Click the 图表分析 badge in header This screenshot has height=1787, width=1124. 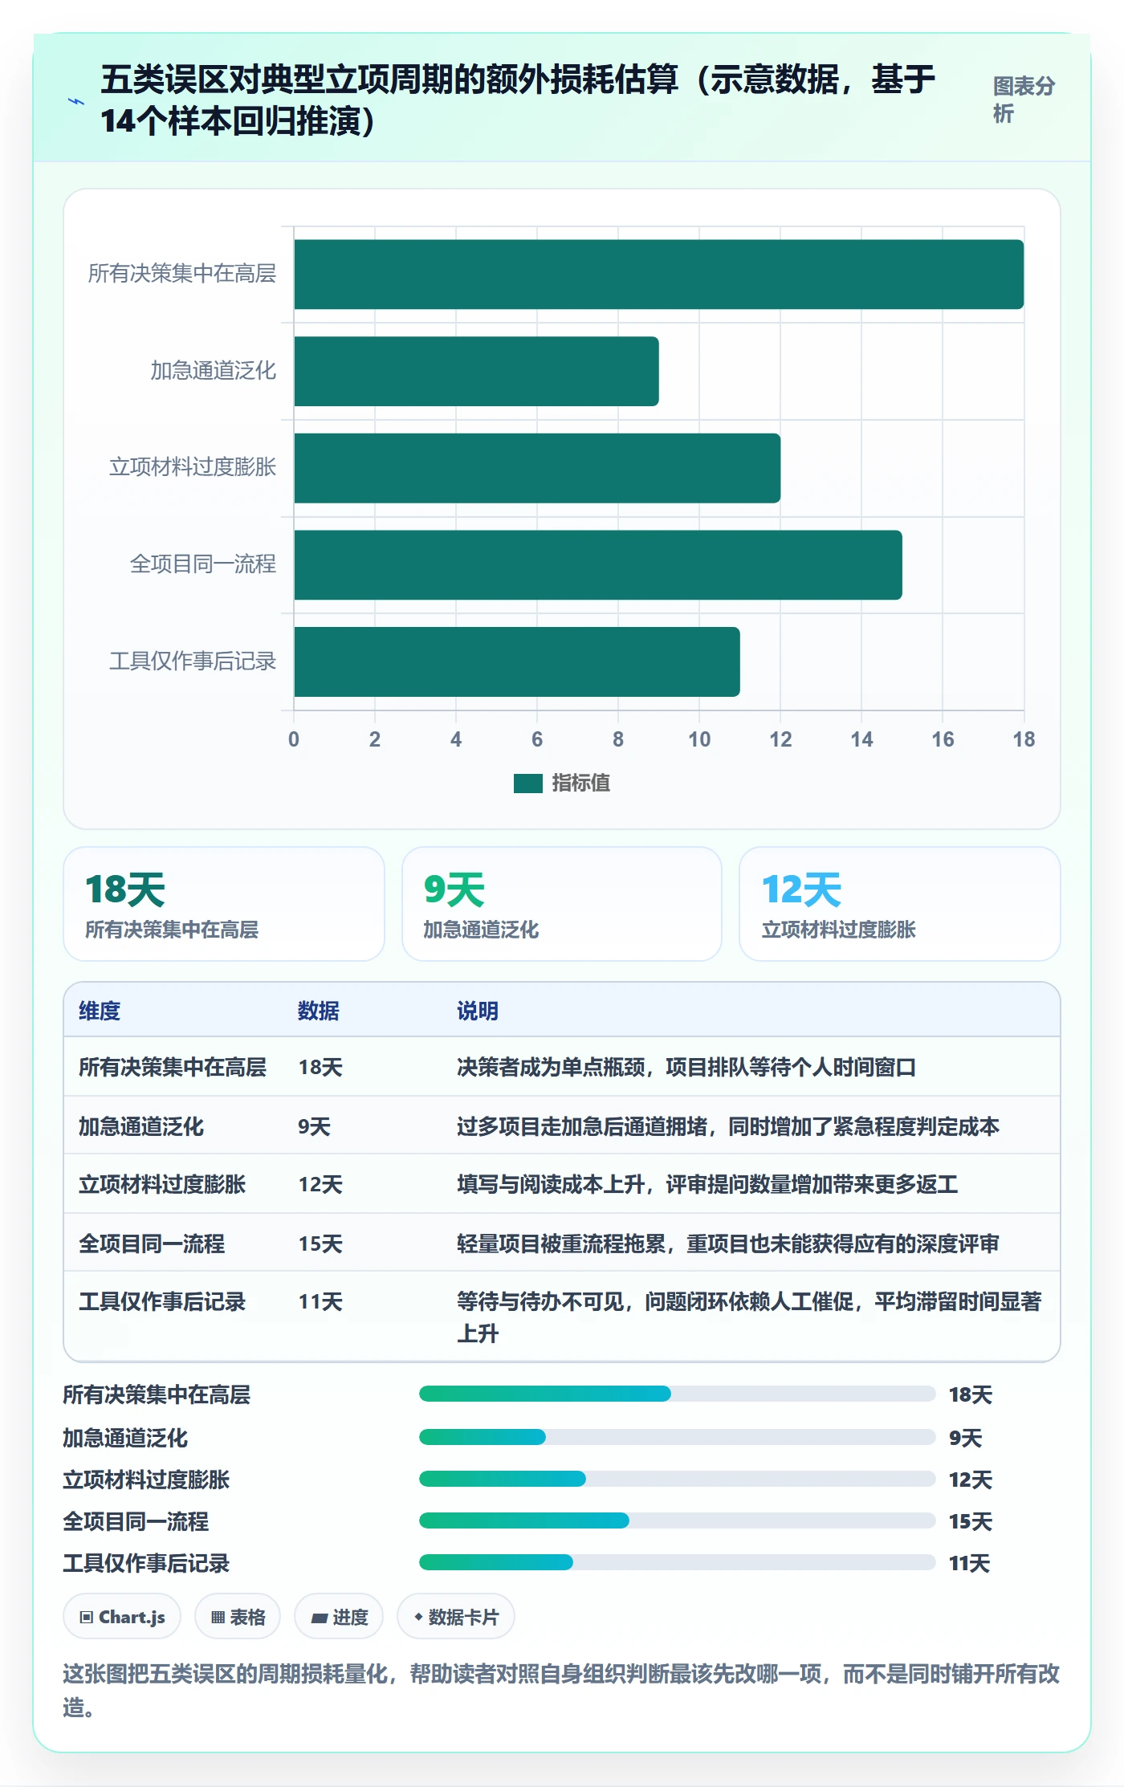(1023, 100)
